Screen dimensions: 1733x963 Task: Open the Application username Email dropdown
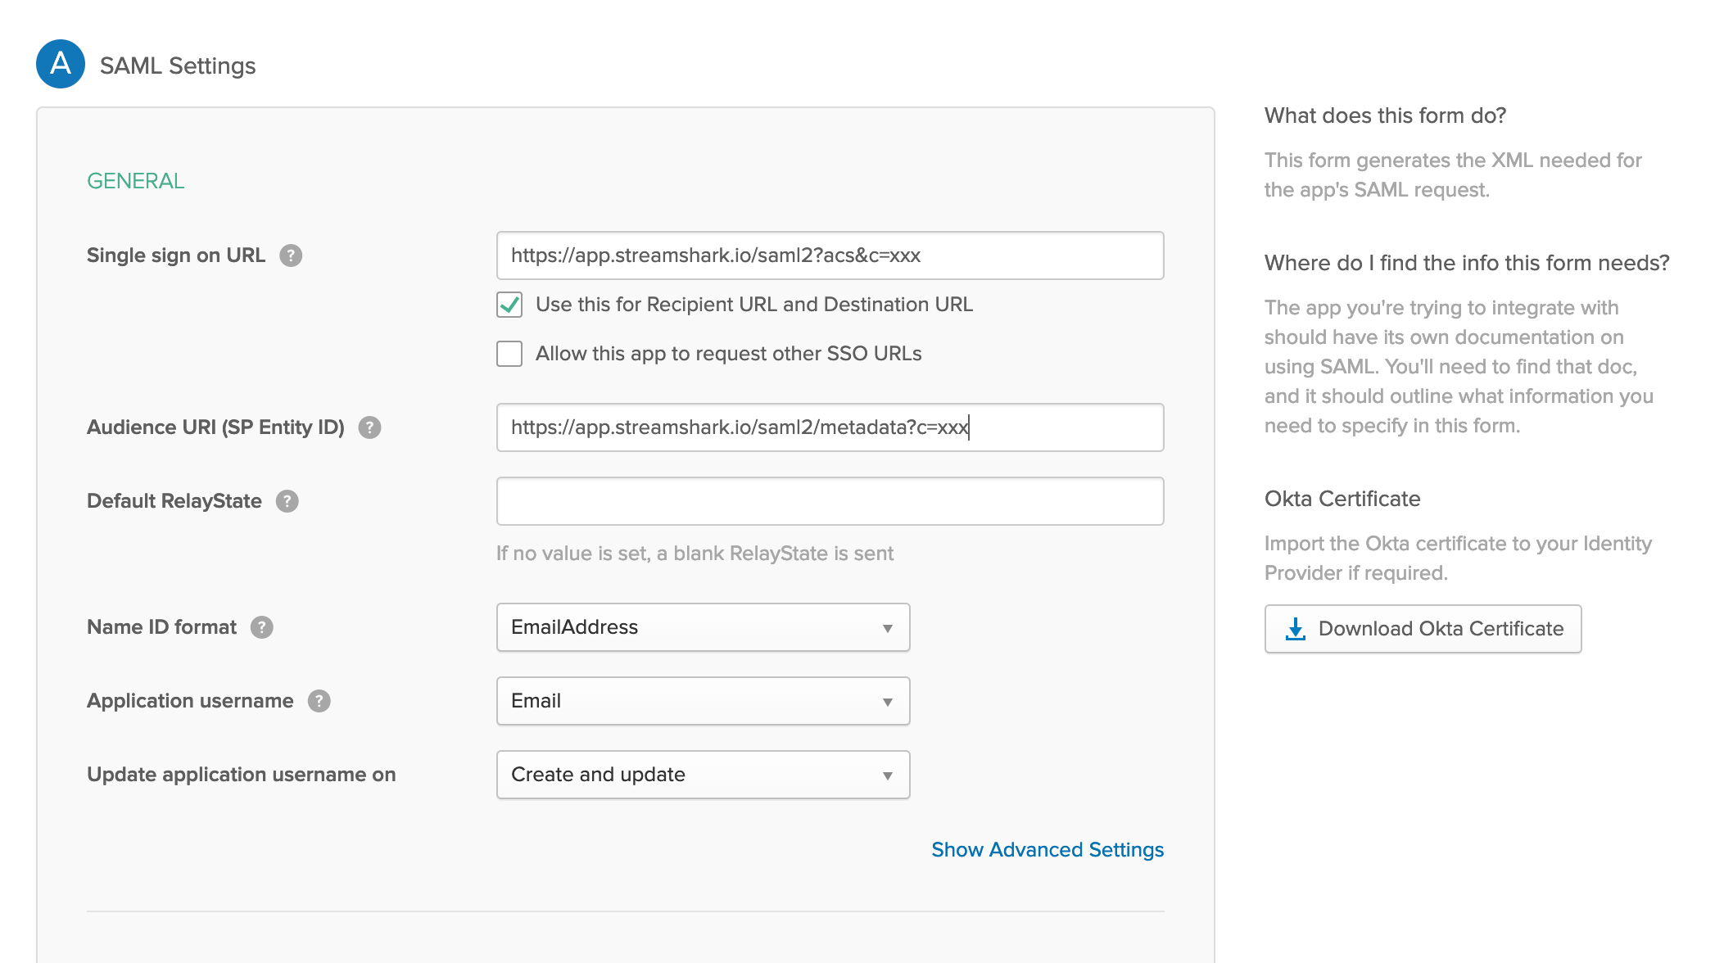(x=704, y=701)
